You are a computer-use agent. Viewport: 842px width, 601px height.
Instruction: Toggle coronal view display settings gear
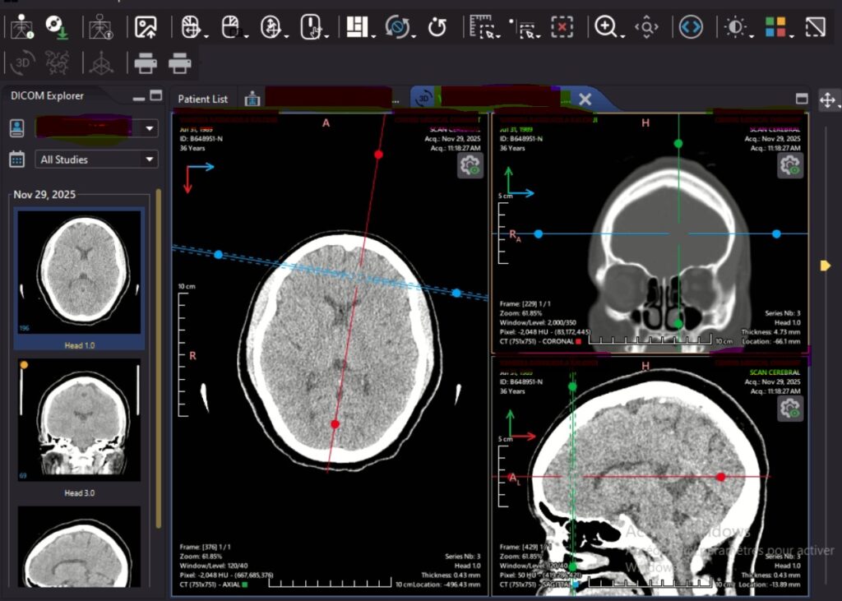(x=790, y=165)
